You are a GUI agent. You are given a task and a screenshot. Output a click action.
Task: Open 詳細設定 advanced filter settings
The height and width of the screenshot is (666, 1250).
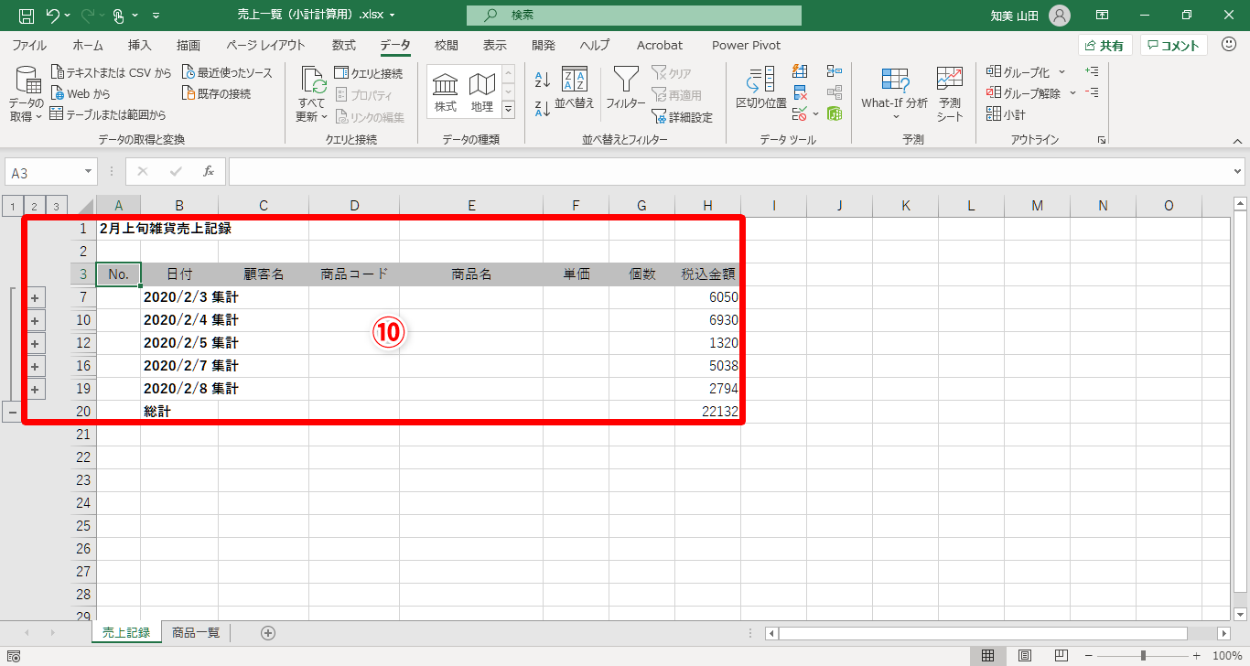[682, 117]
